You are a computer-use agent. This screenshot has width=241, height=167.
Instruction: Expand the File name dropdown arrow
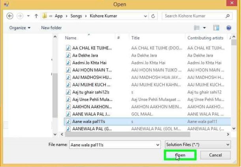(158, 145)
